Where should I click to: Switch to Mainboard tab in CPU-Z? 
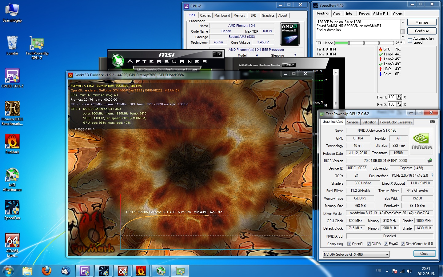[222, 15]
